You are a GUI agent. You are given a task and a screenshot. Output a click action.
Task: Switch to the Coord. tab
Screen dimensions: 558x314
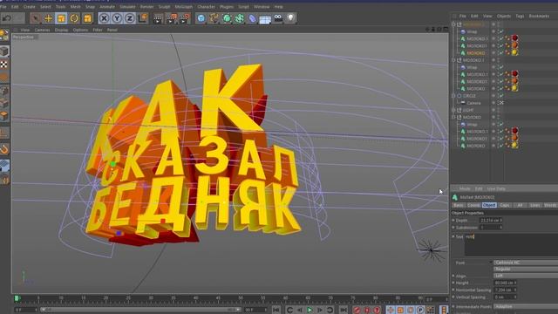pyautogui.click(x=473, y=205)
